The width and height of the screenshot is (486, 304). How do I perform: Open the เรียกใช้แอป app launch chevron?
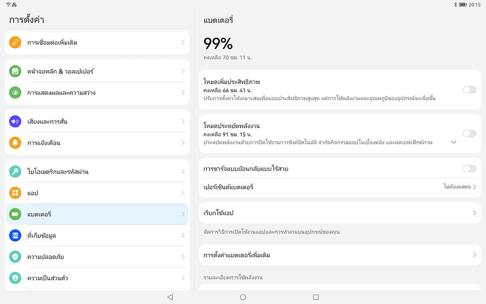[x=474, y=213]
